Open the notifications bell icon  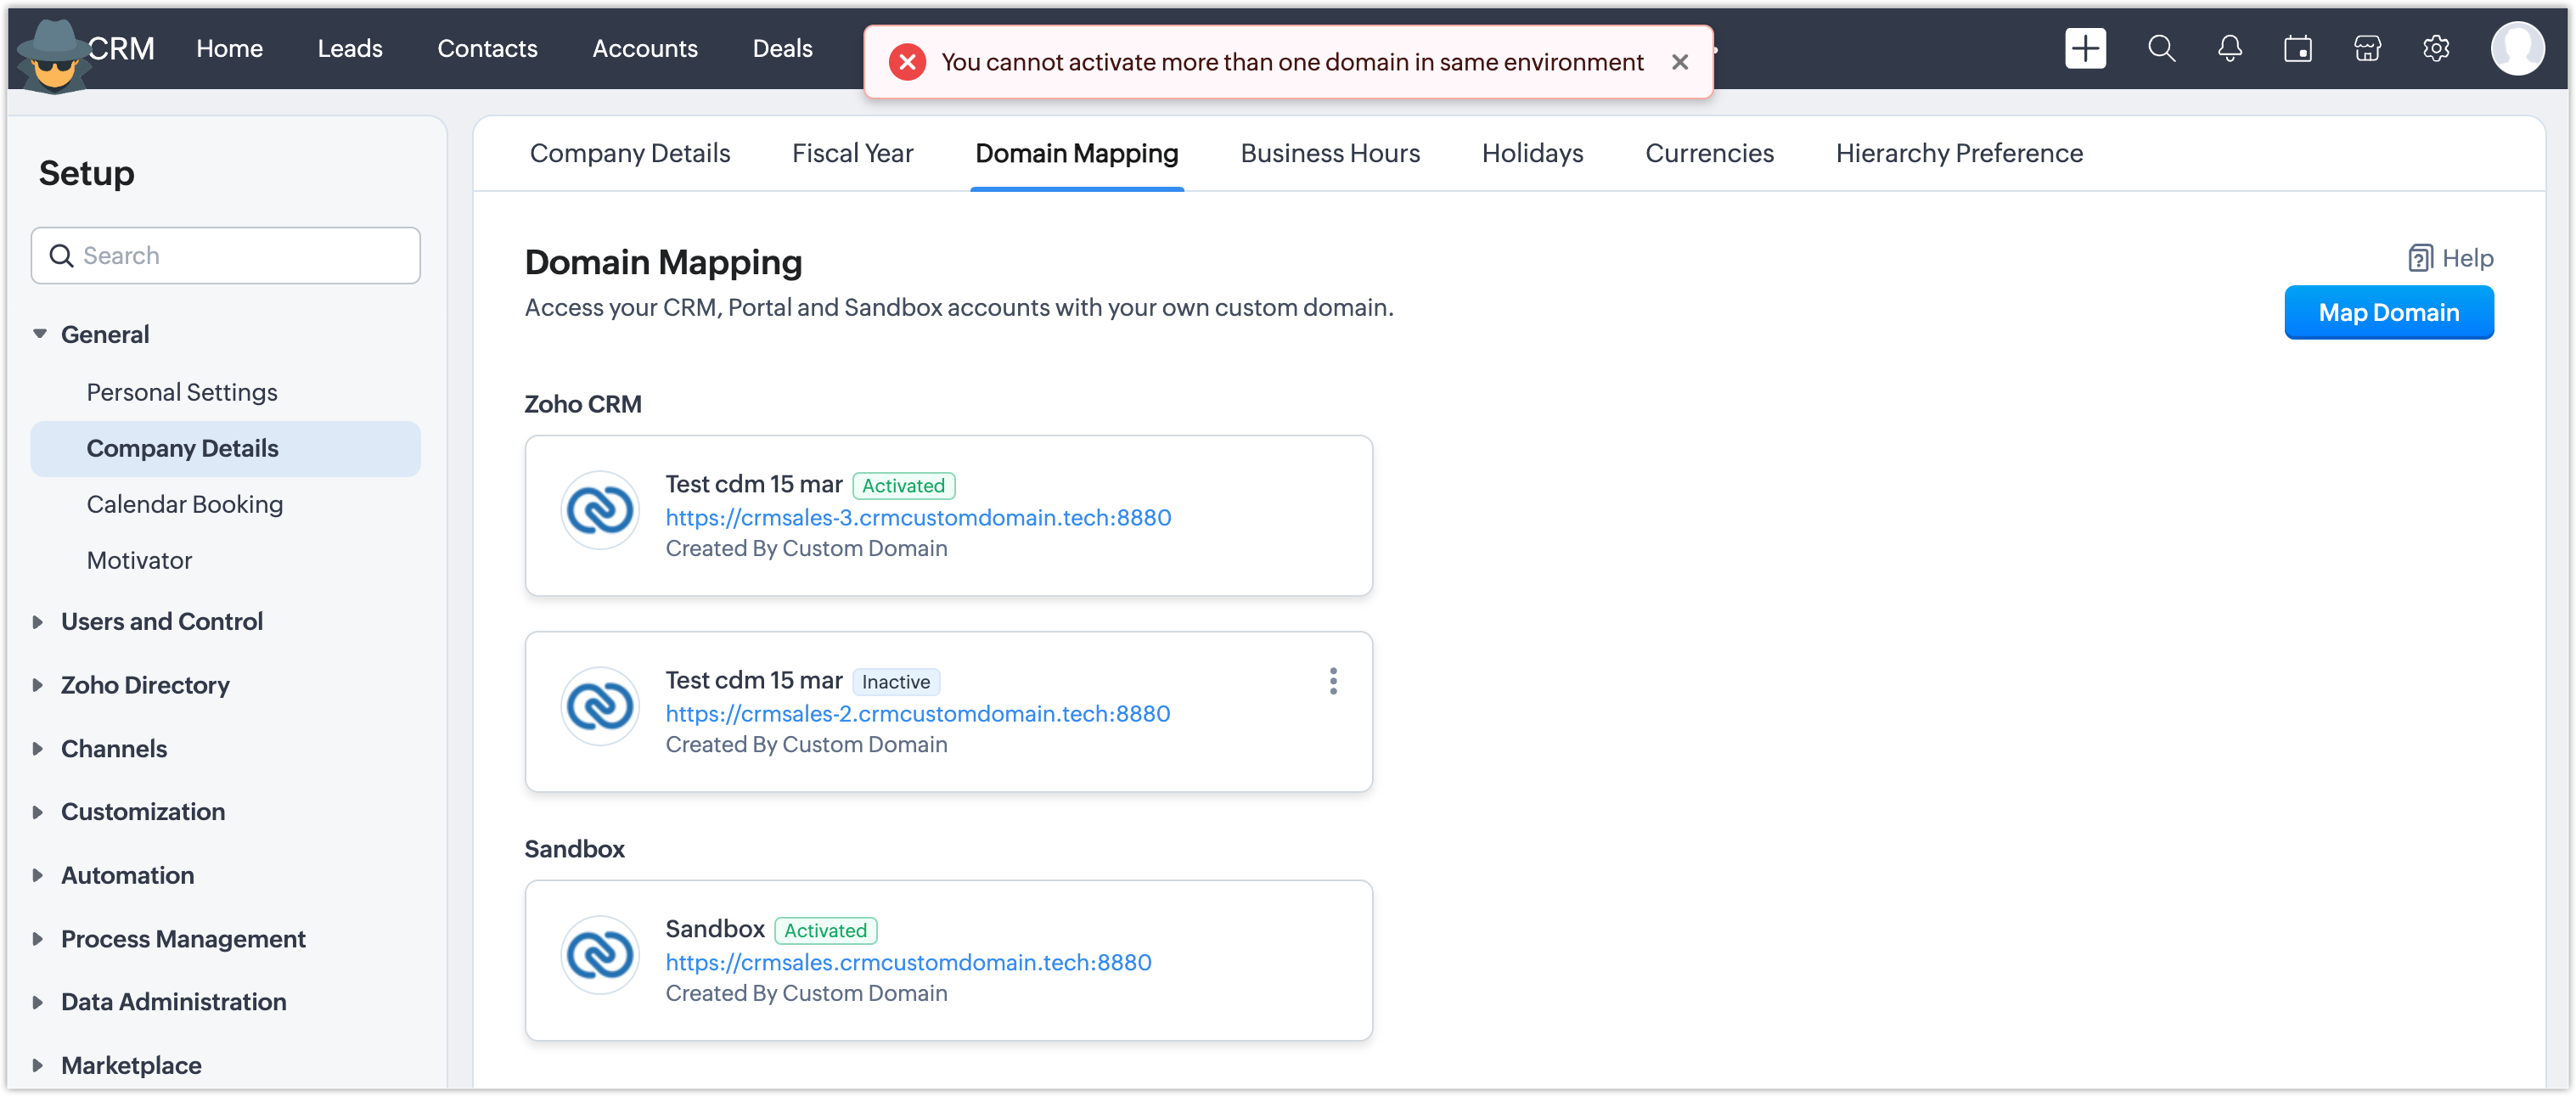tap(2229, 48)
